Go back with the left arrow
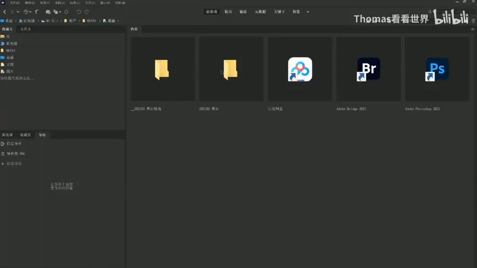The height and width of the screenshot is (268, 477). pos(4,12)
